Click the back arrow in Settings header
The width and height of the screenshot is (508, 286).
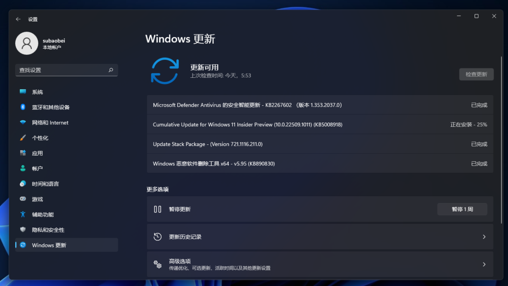[18, 19]
